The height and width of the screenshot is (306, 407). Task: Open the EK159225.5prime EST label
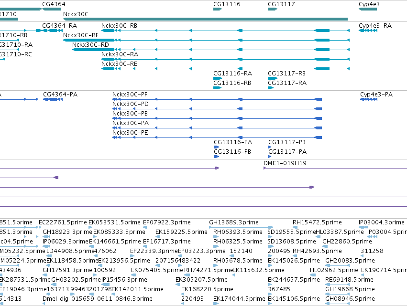pos(181,232)
